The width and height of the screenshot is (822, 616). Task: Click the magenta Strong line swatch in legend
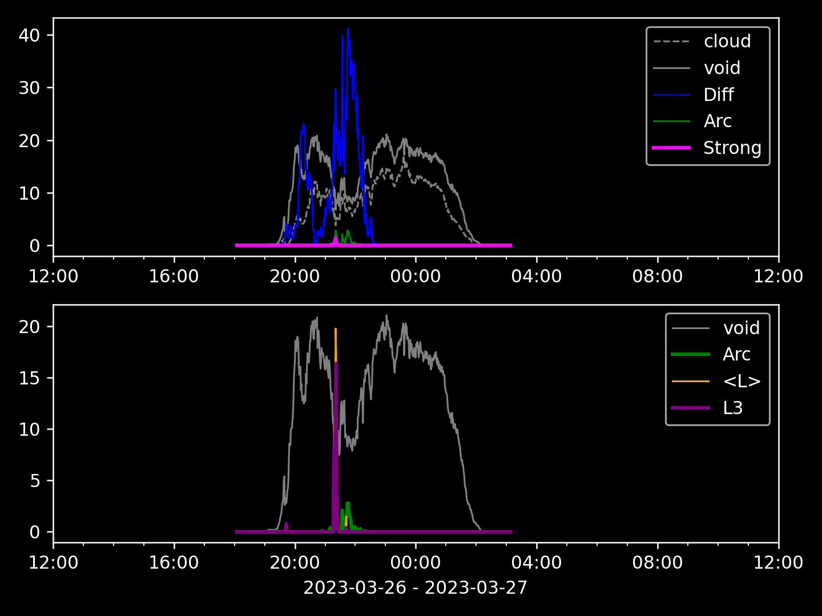coord(672,148)
